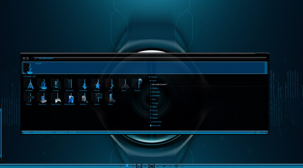
Task: Click the New folder button
Action: click(72, 132)
